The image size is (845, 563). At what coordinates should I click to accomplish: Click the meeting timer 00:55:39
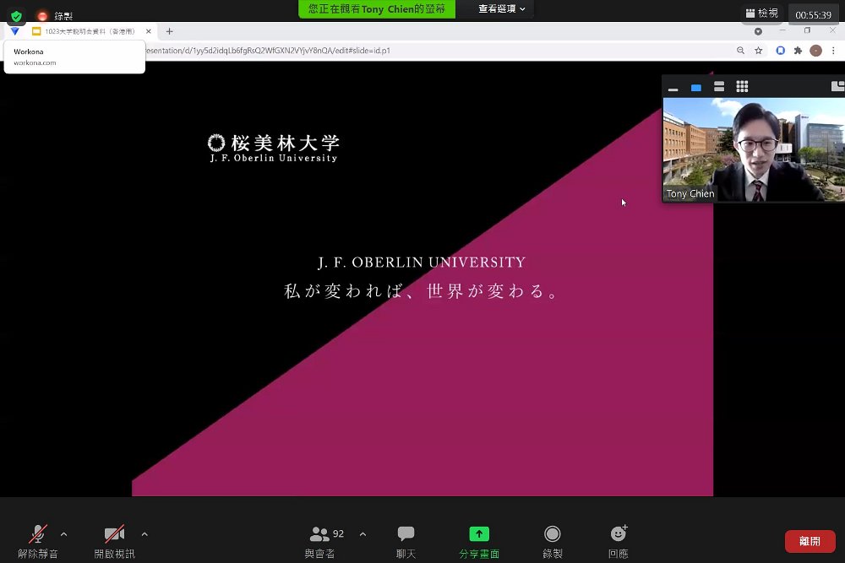coord(813,15)
